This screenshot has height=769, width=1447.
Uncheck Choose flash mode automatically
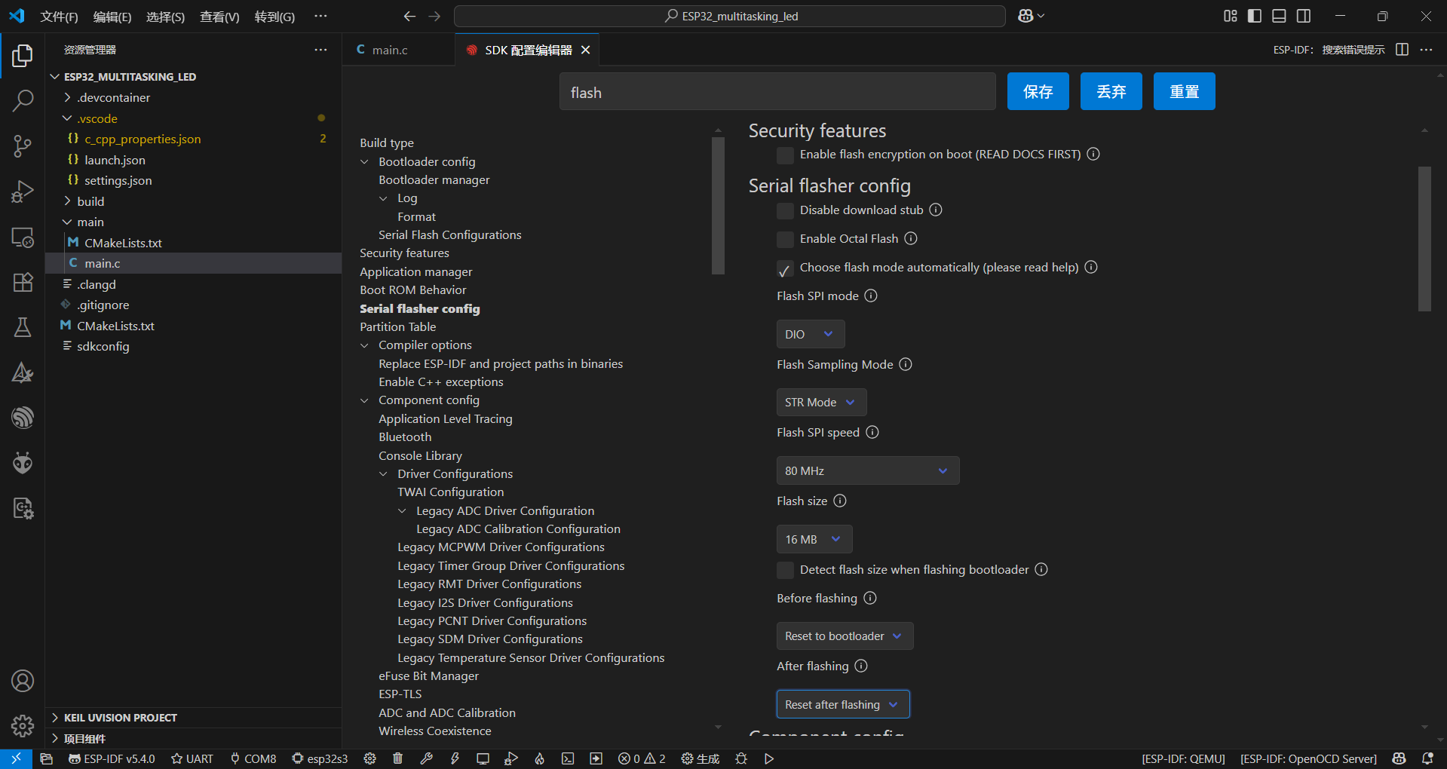(785, 268)
